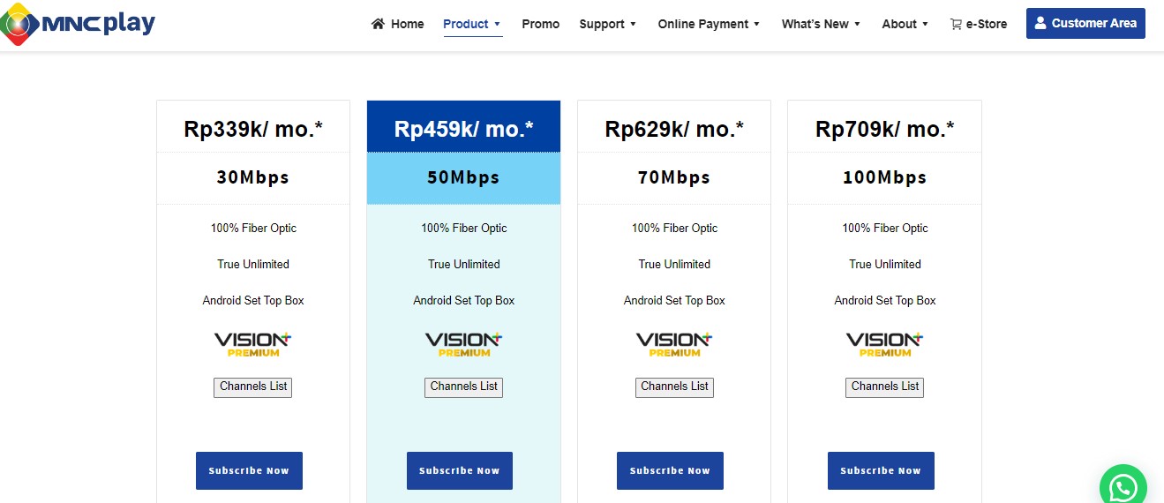
Task: Open the Online Payment dropdown
Action: [x=709, y=24]
